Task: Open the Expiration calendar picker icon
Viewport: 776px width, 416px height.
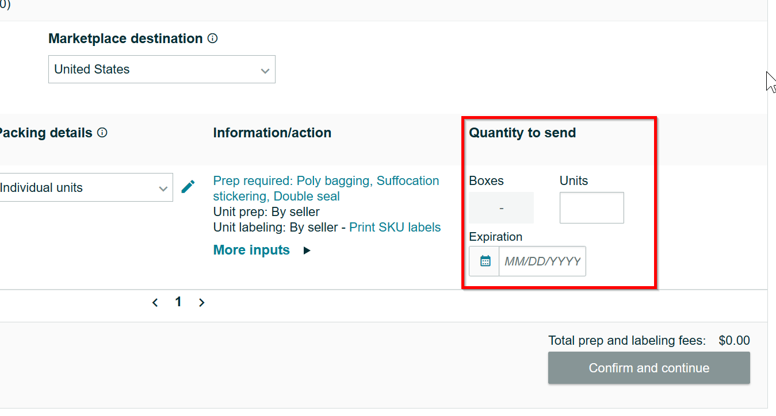Action: click(x=485, y=261)
